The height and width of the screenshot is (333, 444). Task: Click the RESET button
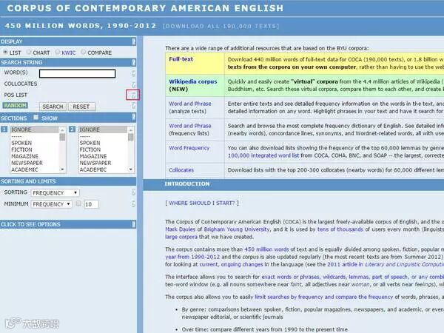tap(81, 107)
